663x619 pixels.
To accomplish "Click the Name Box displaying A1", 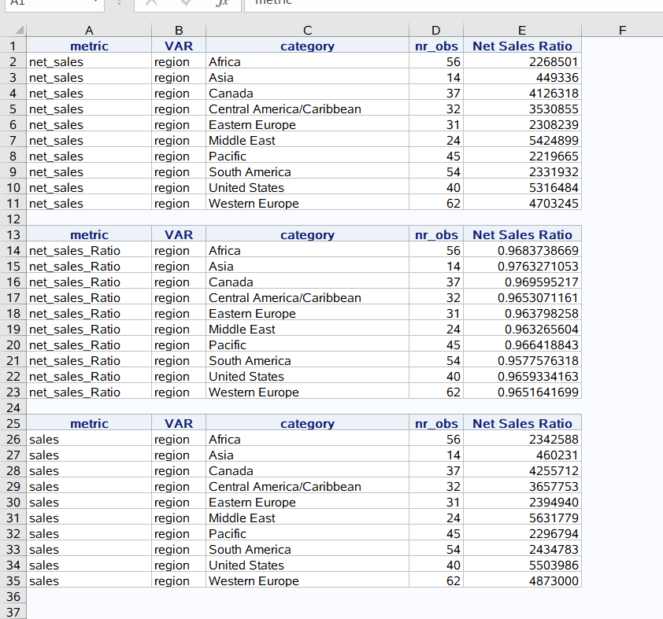I will [47, 3].
